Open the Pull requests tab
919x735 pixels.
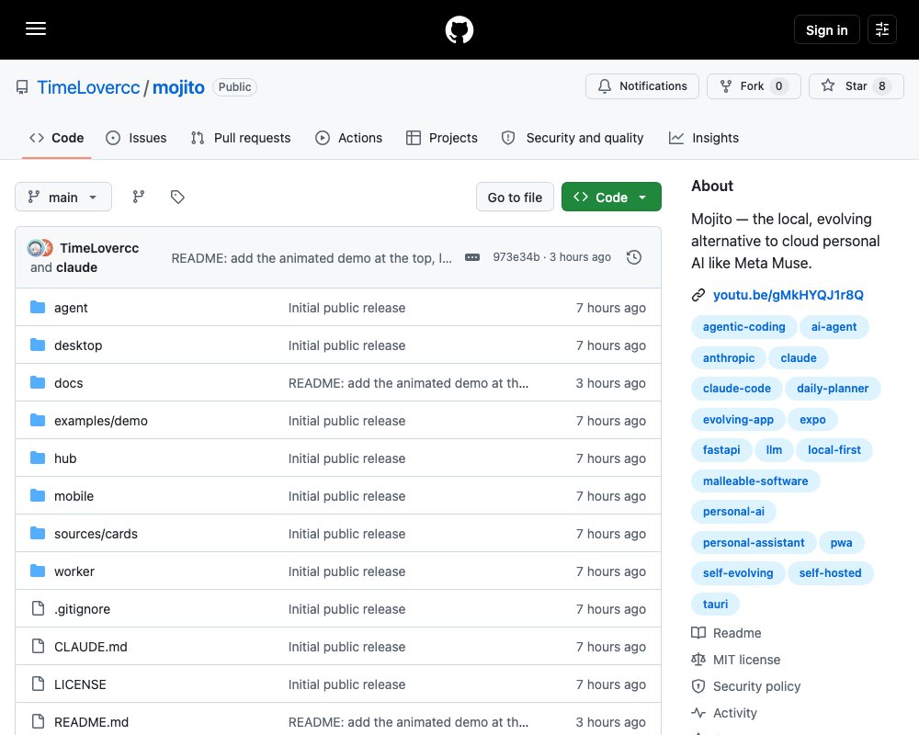tap(241, 138)
